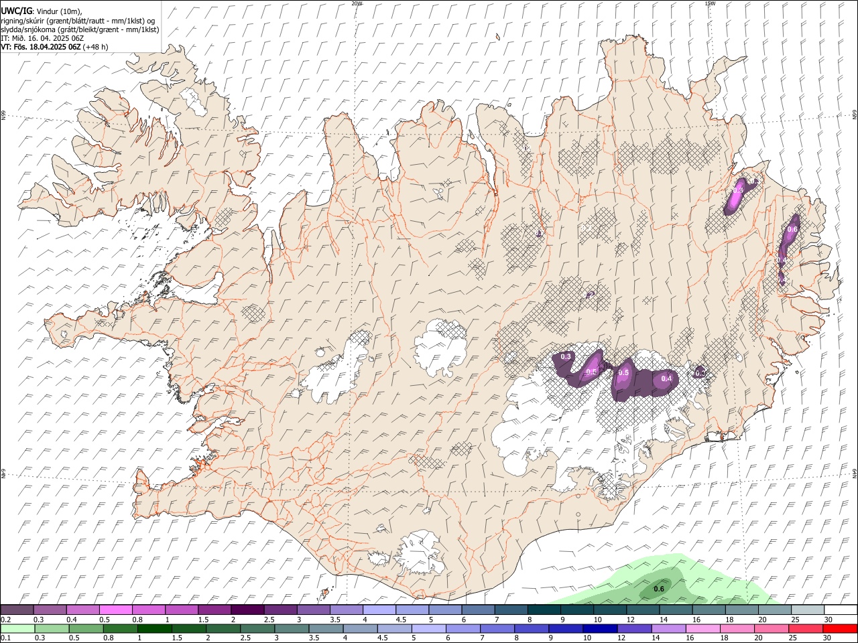
Task: Select the bright pink 0.5 snow legend swatch
Action: click(x=115, y=610)
